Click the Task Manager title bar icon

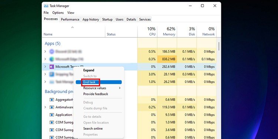[x=46, y=6]
